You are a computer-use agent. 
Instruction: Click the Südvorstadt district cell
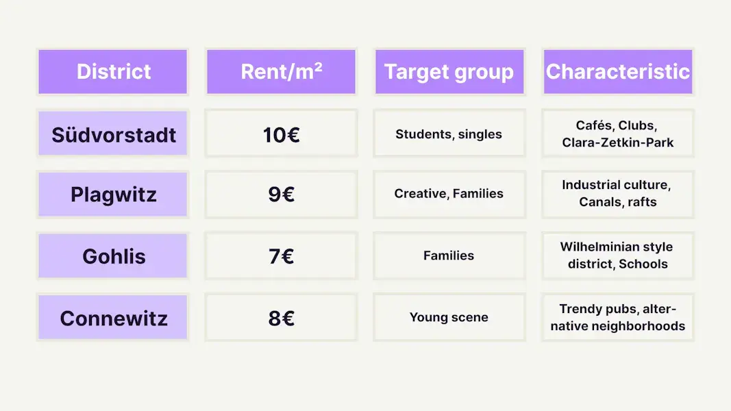coord(112,134)
